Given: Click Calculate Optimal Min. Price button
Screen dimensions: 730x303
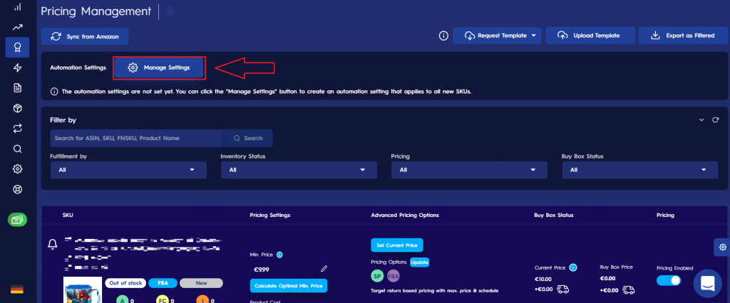Looking at the screenshot, I should coord(289,286).
